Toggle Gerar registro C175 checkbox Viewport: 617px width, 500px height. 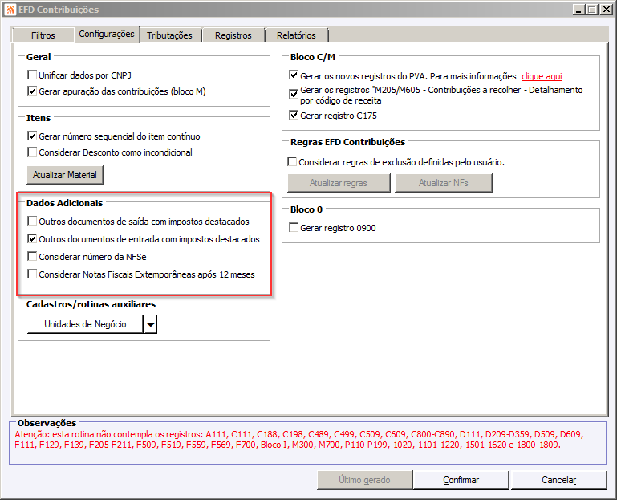[x=294, y=115]
